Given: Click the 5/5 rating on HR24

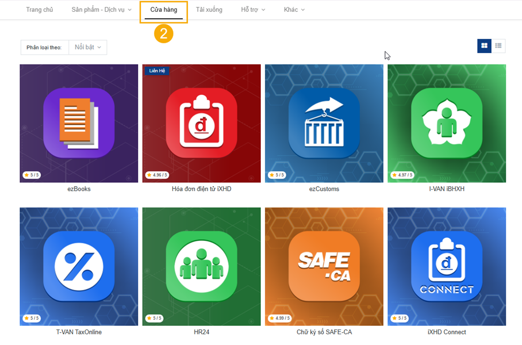Looking at the screenshot, I should [154, 318].
